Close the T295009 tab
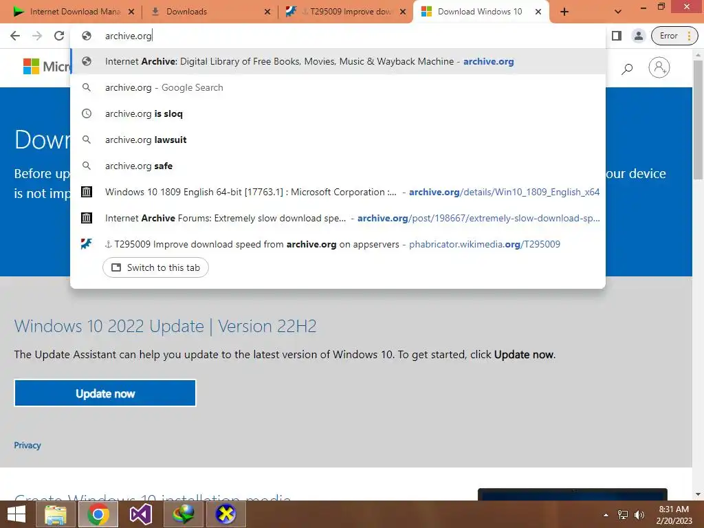Image resolution: width=704 pixels, height=528 pixels. click(403, 12)
